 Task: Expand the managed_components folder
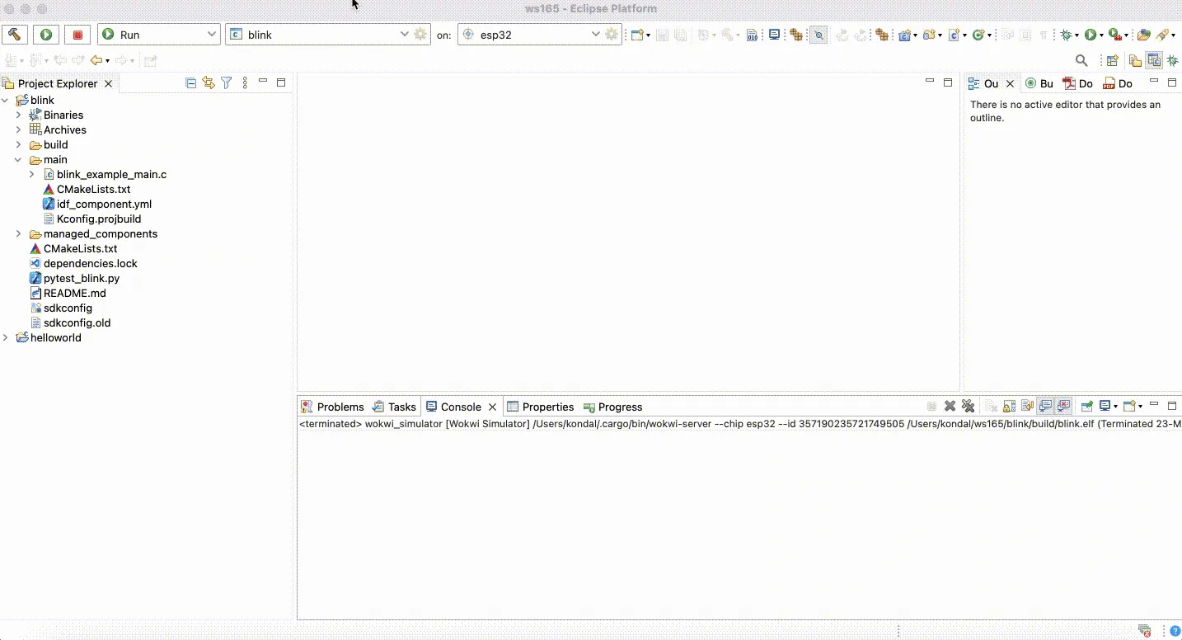click(18, 234)
